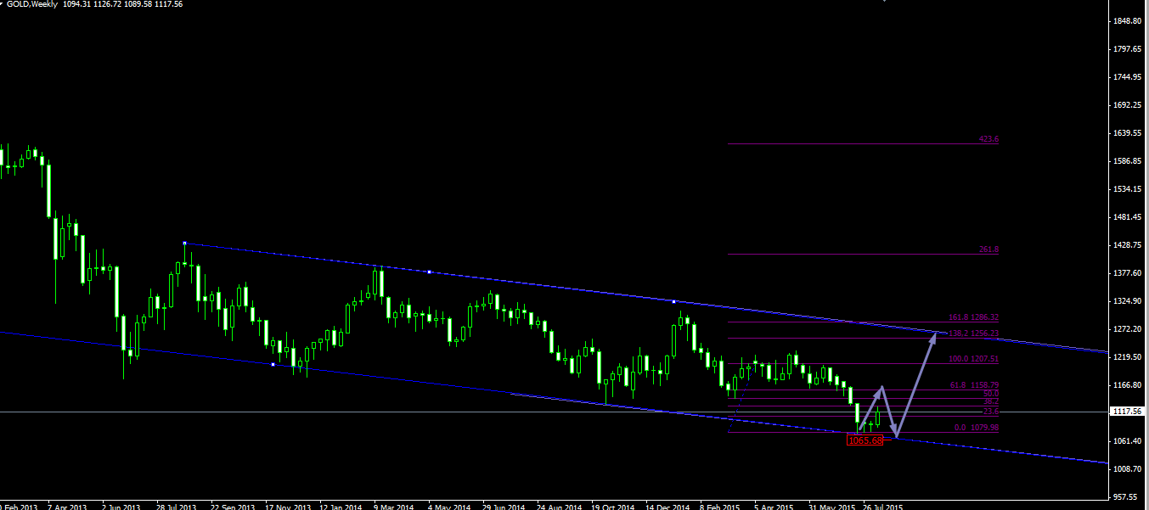Select the 0.0 1079.98 Fibonacci label

977,428
